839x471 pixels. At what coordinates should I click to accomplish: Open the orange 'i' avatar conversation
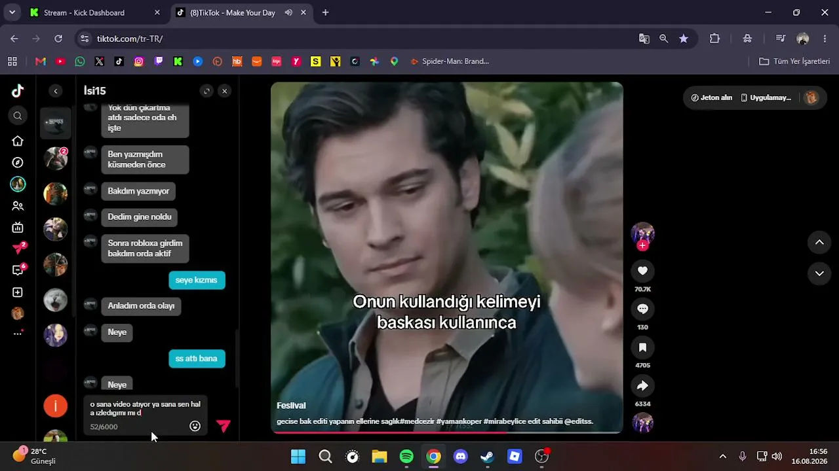coord(56,406)
